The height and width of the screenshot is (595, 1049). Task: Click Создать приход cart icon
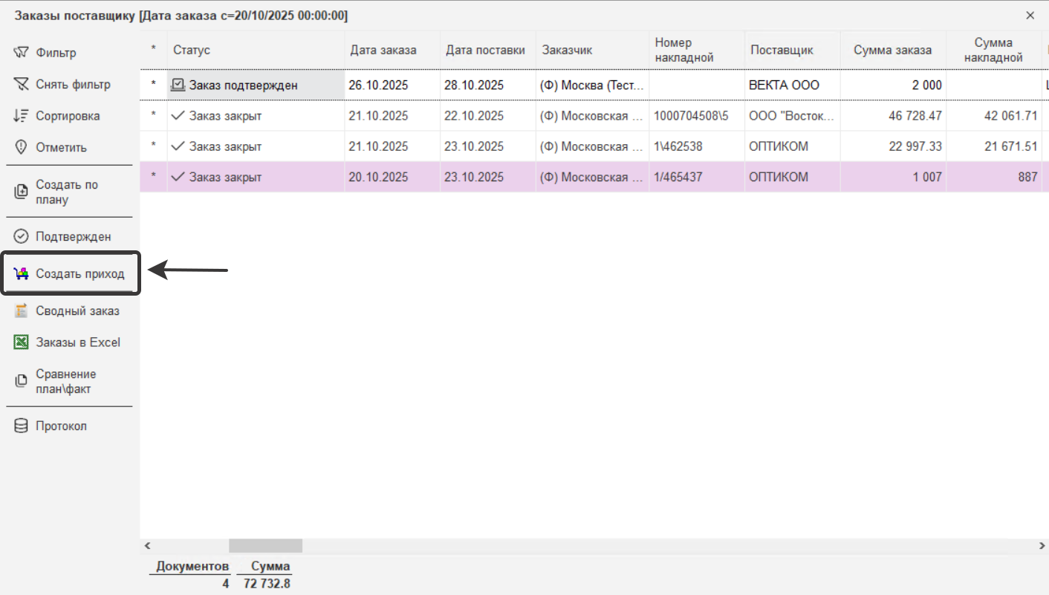pyautogui.click(x=22, y=274)
